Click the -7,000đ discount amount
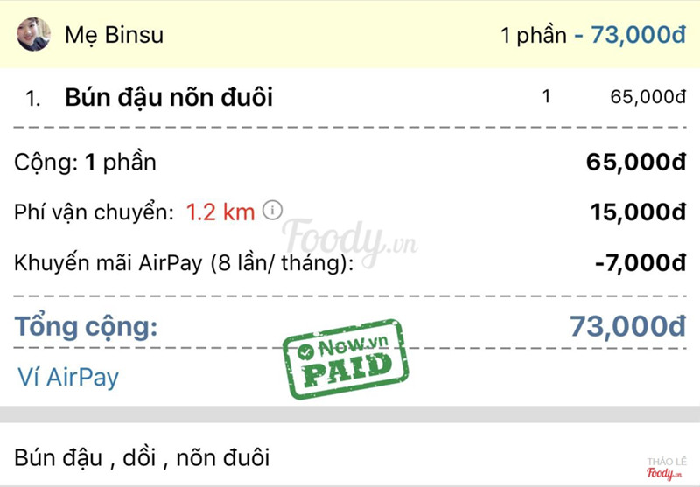 click(641, 261)
